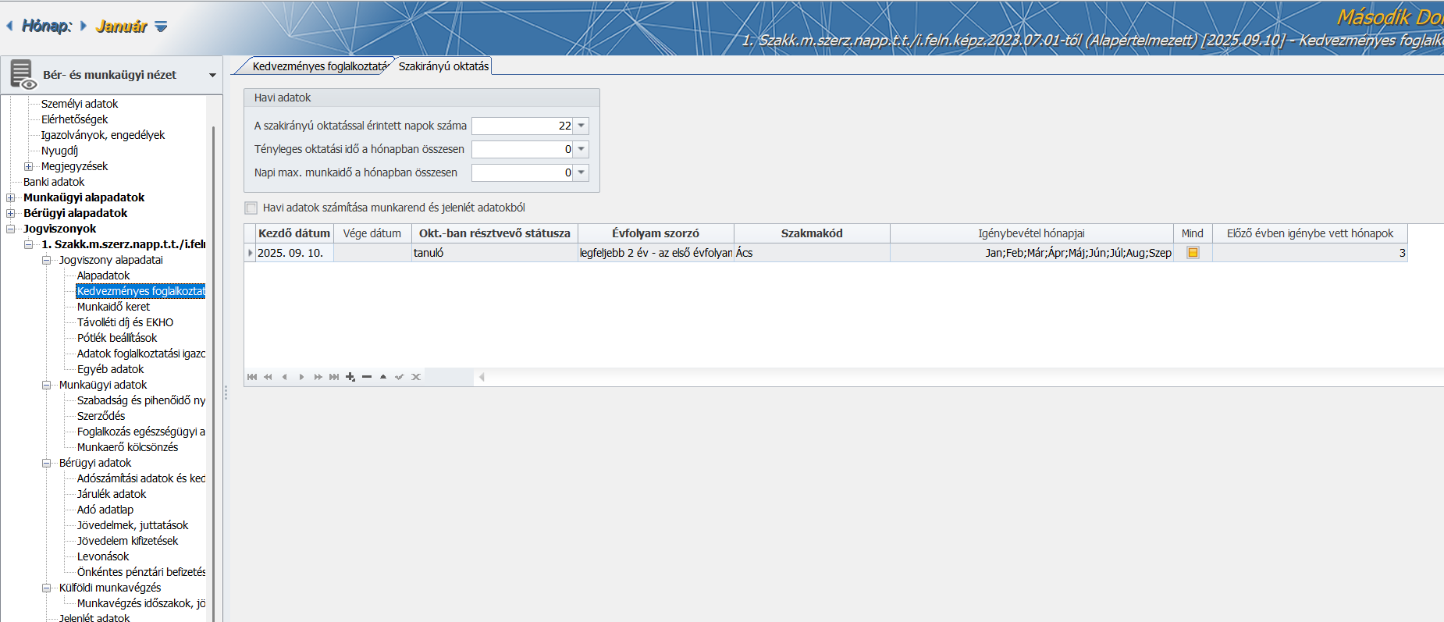The height and width of the screenshot is (622, 1444).
Task: Expand Munkaügyi alapadatok node
Action: click(10, 197)
